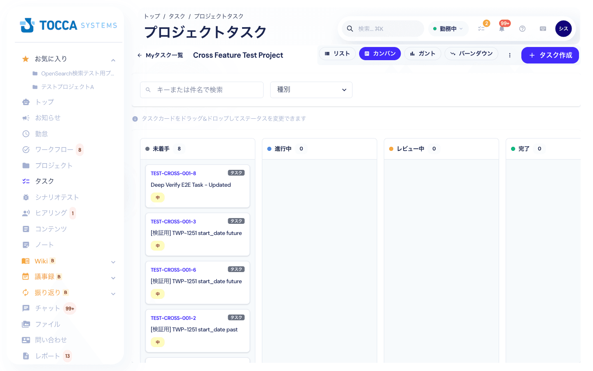Click the TOCCA Systems logo

point(68,25)
